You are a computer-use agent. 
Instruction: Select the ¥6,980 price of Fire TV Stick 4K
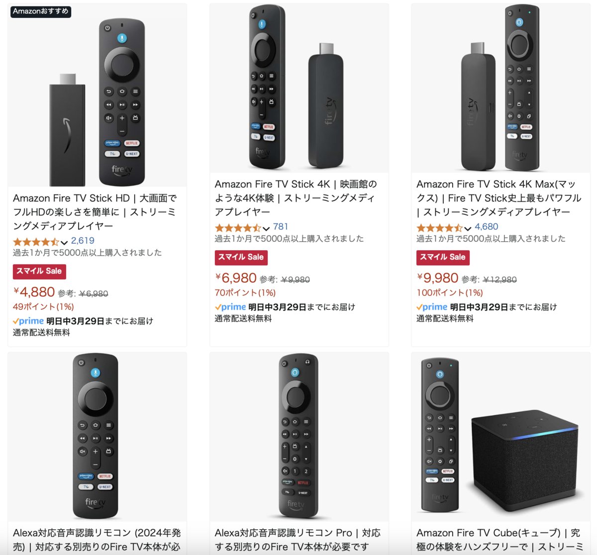point(236,278)
